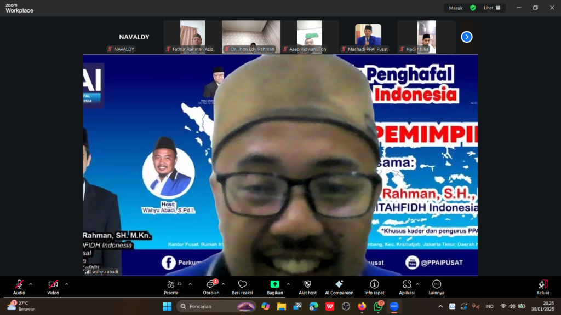Click the Pencarian taskbar search box
The width and height of the screenshot is (561, 315).
click(216, 306)
